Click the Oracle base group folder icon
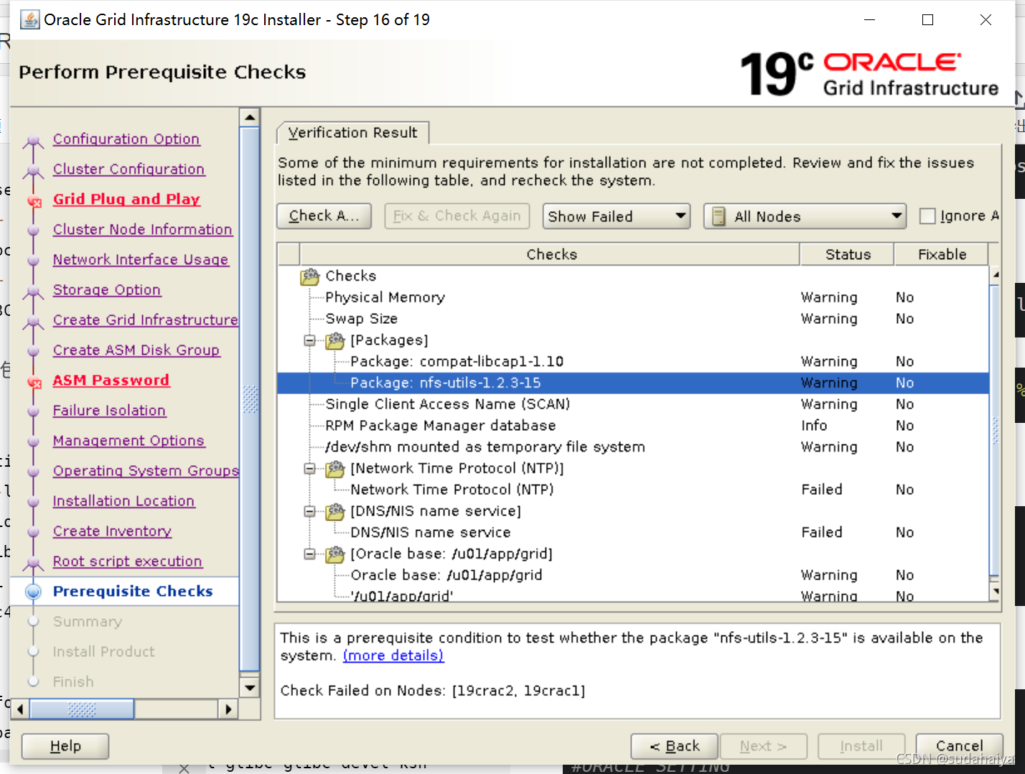Screen dimensions: 1025x774 pos(335,554)
